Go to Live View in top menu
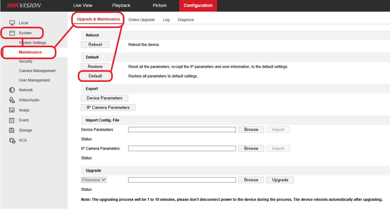This screenshot has height=209, width=390. [x=83, y=5]
